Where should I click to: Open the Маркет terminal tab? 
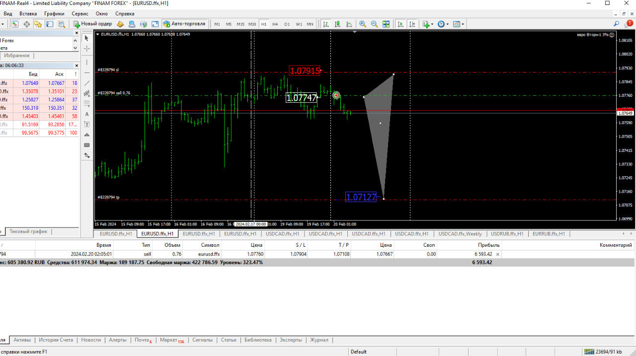[x=171, y=340]
